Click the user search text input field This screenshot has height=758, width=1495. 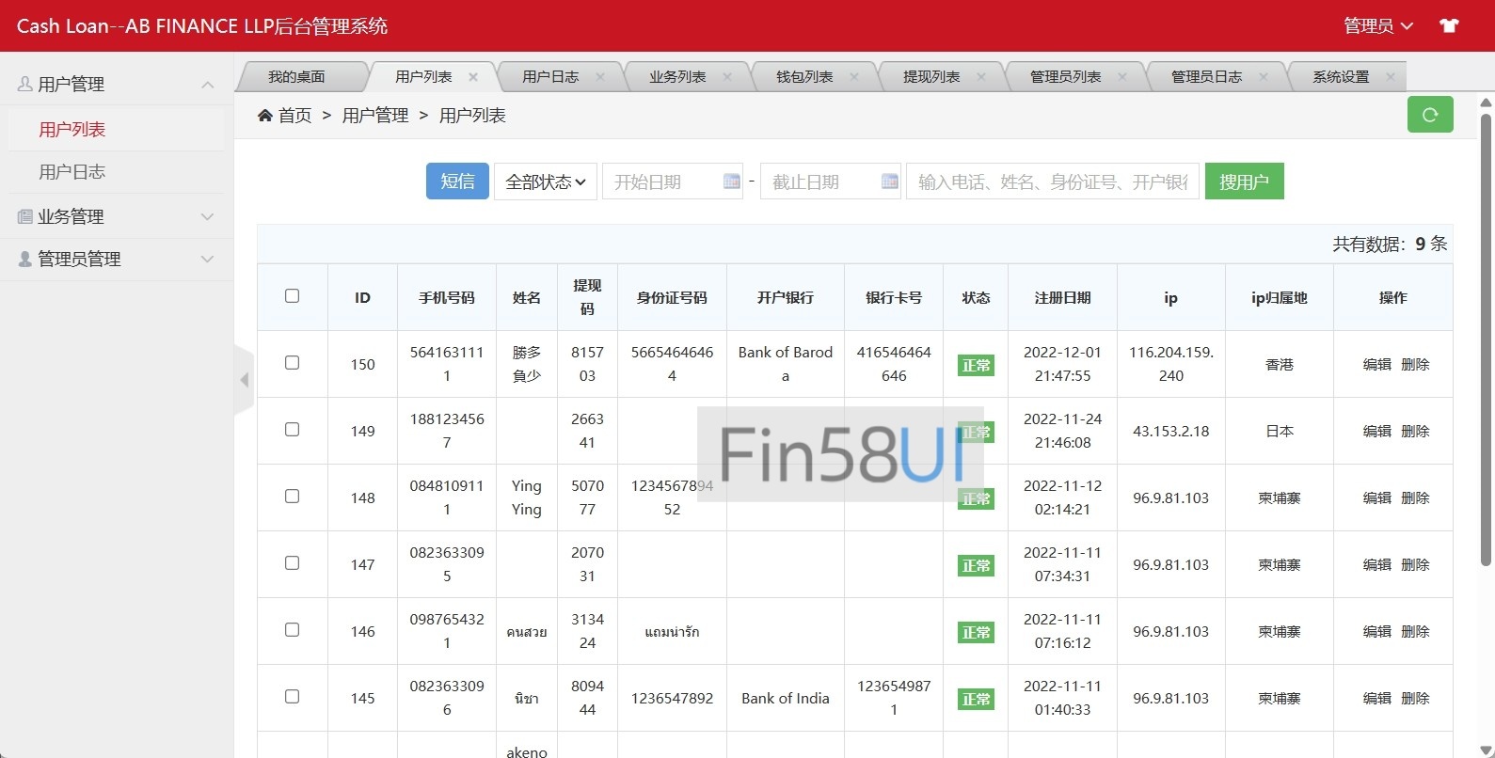pos(1052,182)
